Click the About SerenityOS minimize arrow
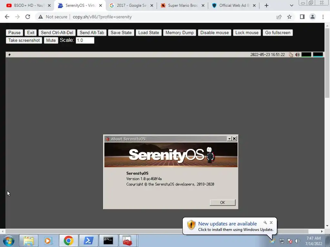Screen dimensions: 330x247 pyautogui.click(x=229, y=139)
